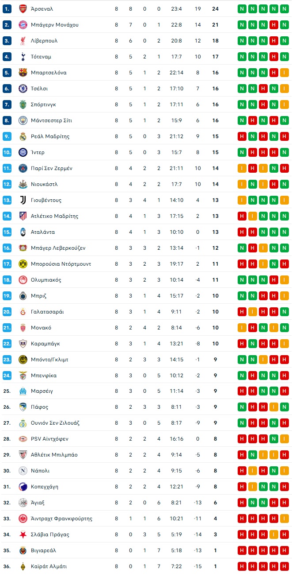292x577 pixels.
Task: Select the Ajax team crest
Action: coord(23,503)
